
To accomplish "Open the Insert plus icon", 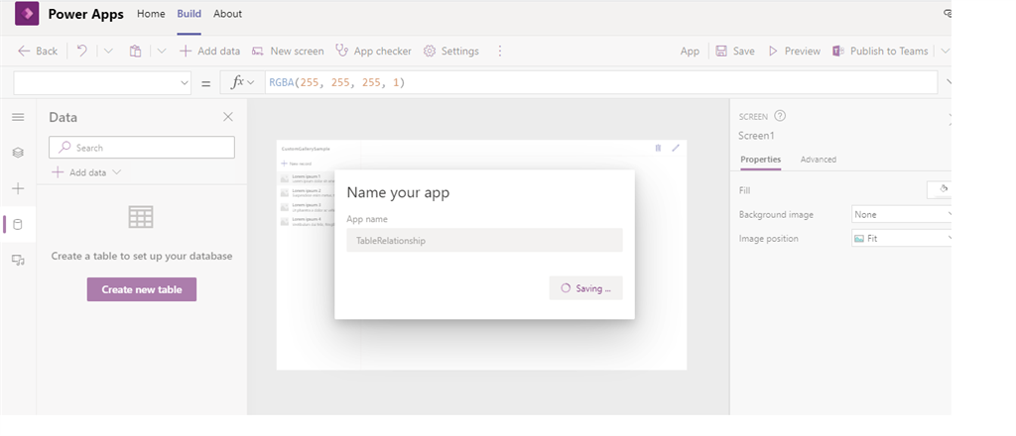I will (18, 189).
